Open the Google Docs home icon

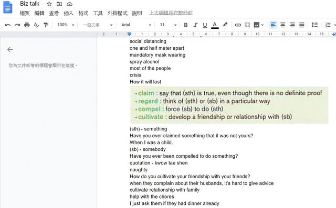point(8,7)
